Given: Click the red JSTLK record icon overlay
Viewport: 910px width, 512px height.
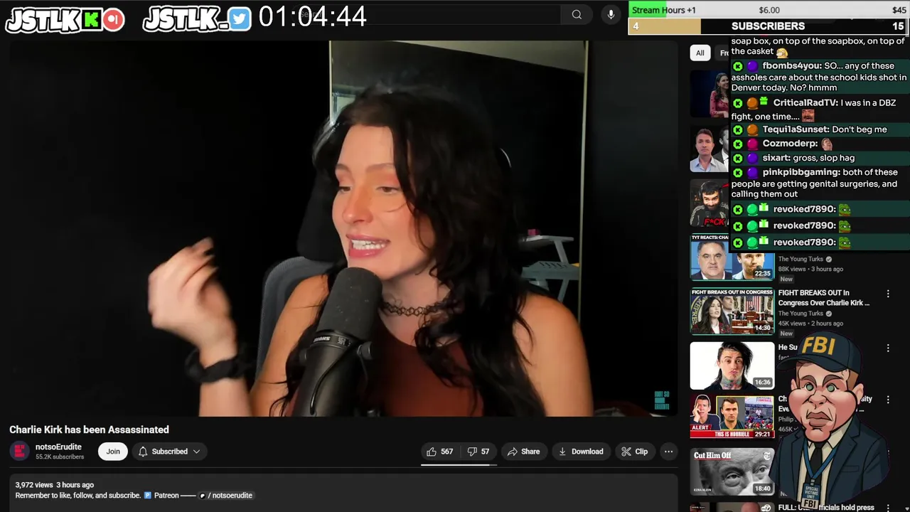Looking at the screenshot, I should point(113,20).
